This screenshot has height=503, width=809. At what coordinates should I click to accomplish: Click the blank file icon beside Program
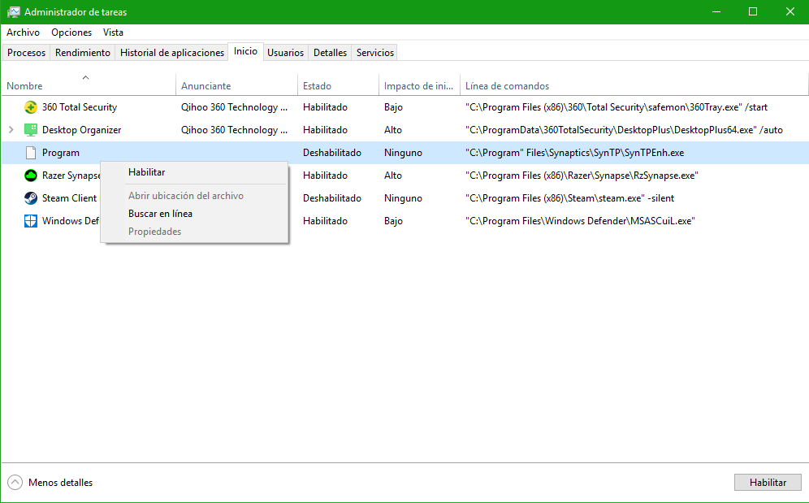pos(31,153)
